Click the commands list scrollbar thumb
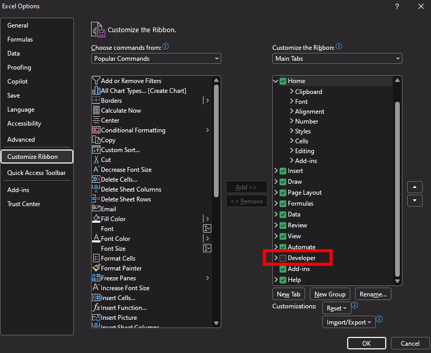Viewport: 431px width, 353px height. pos(216,141)
